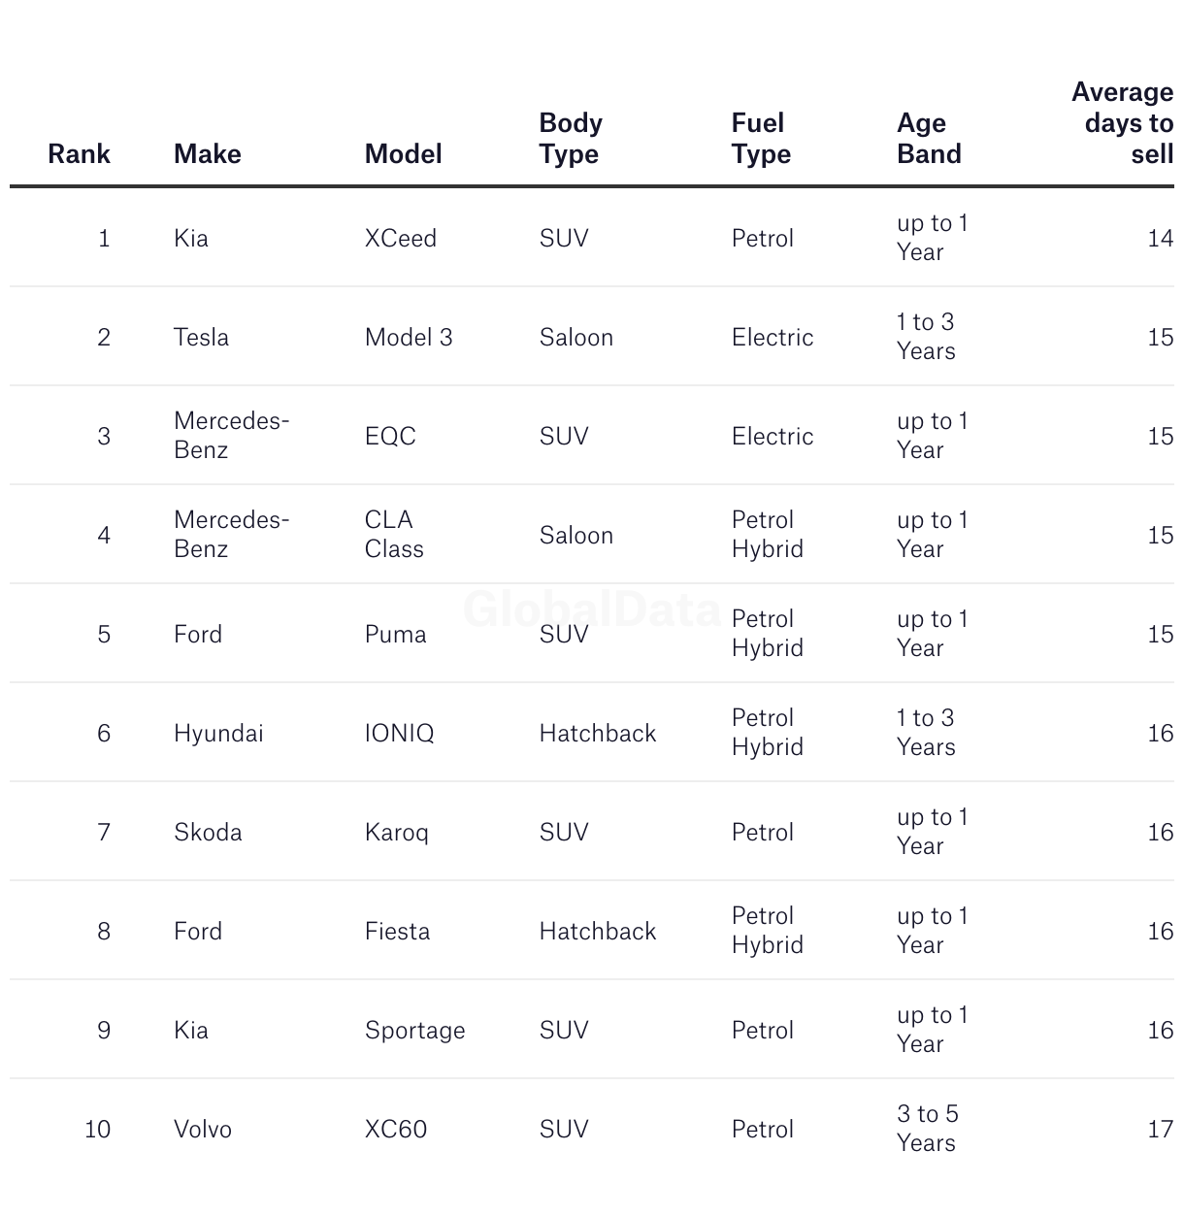Click the Fiesta model cell
Viewport: 1184px width, 1217px height.
pyautogui.click(x=397, y=931)
